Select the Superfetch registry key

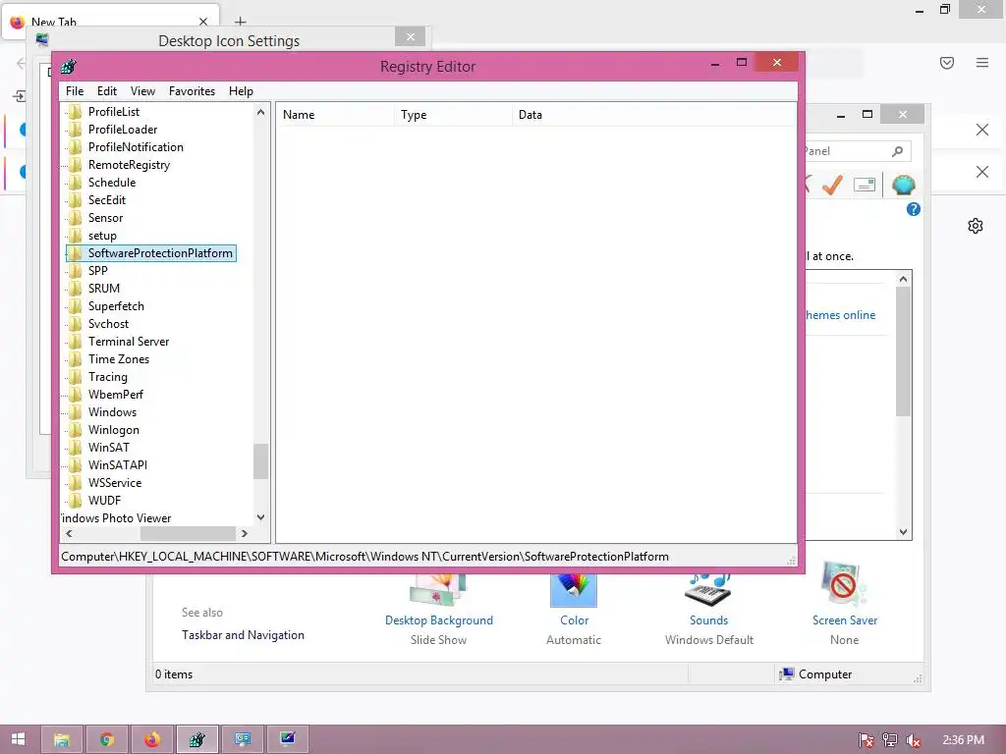(x=116, y=306)
